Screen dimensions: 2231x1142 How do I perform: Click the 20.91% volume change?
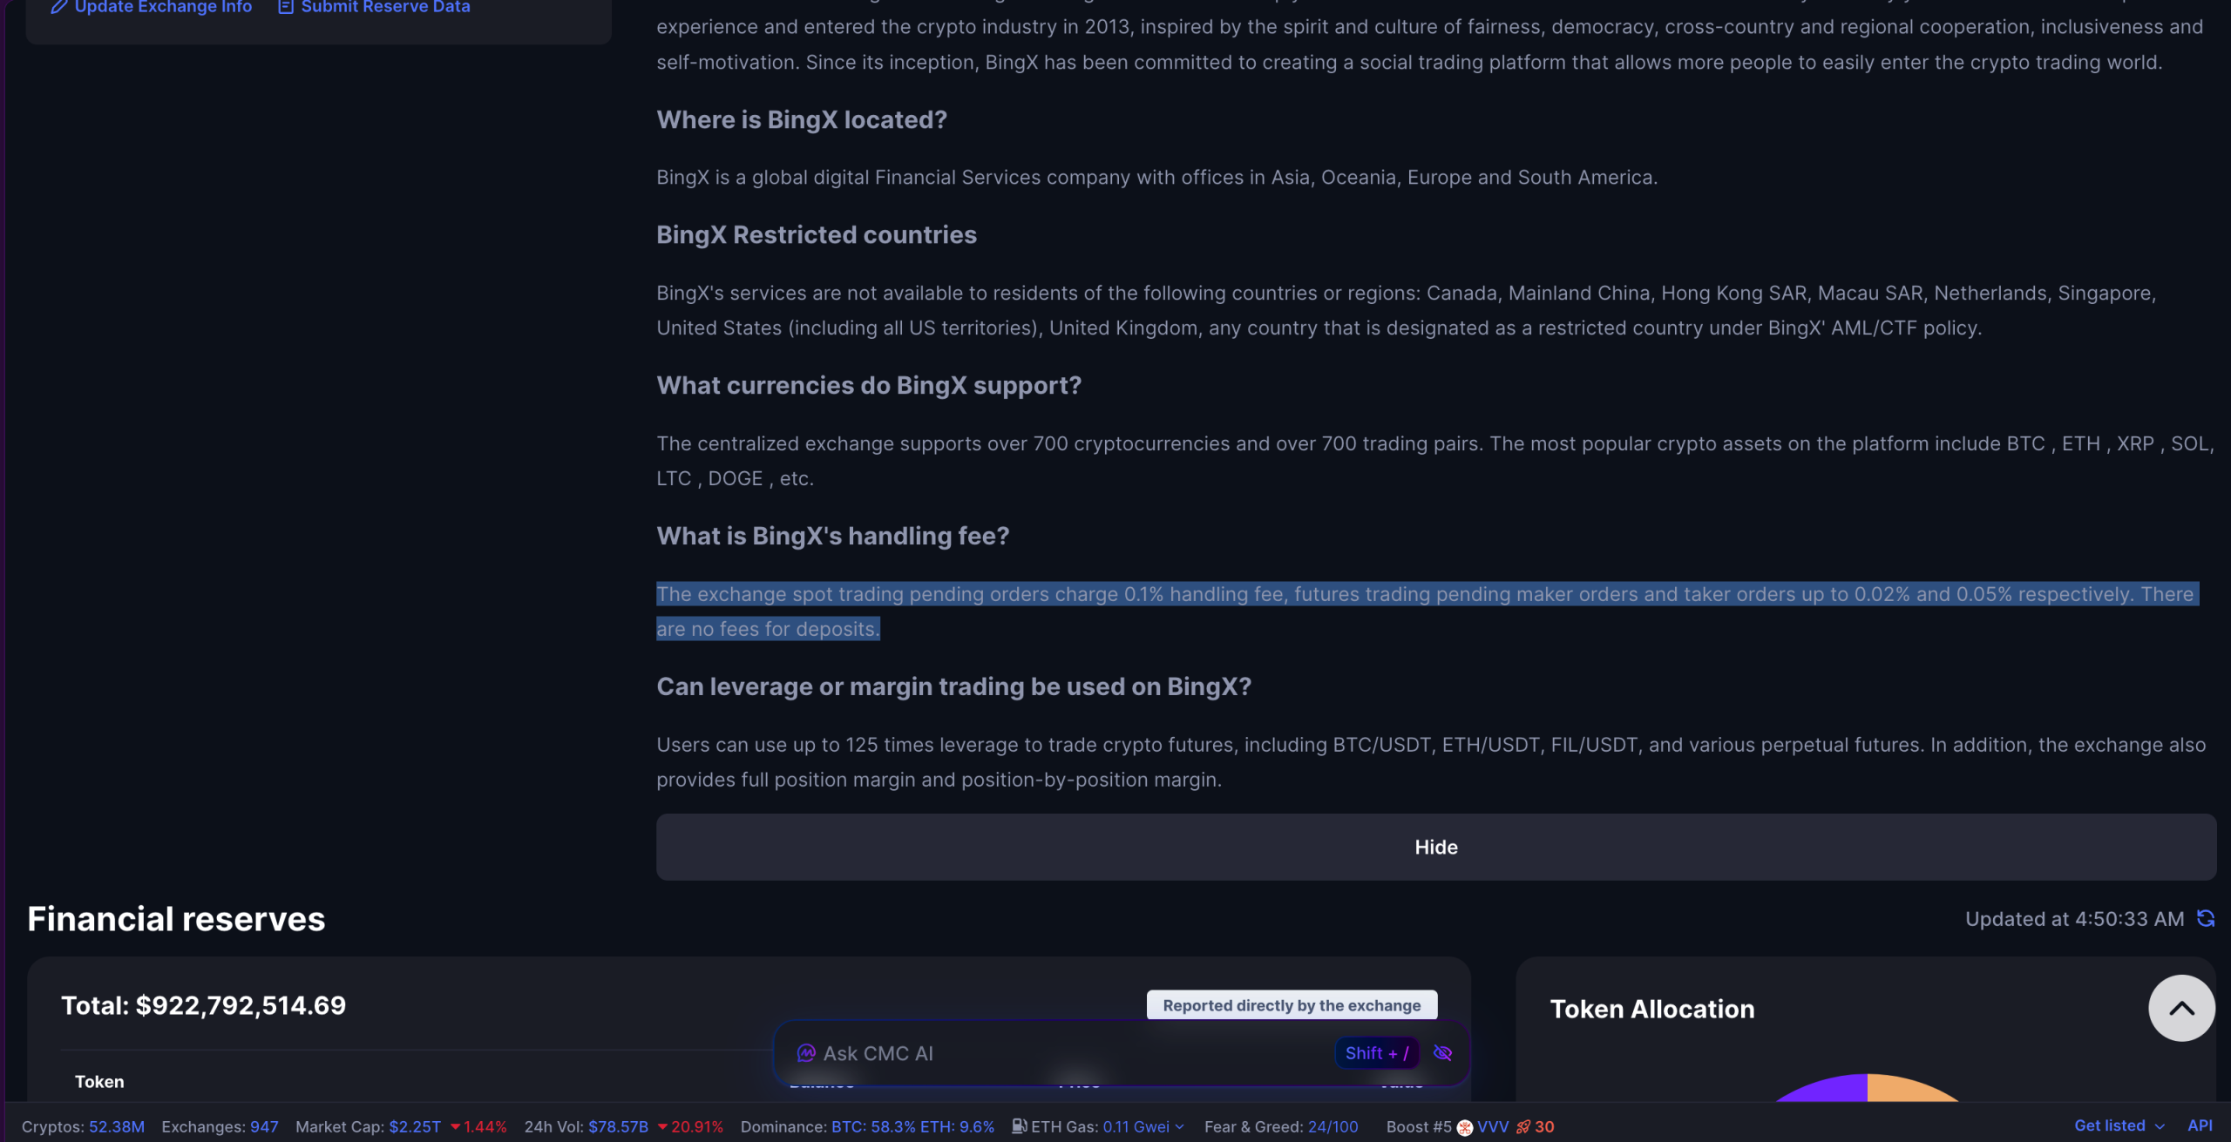690,1126
